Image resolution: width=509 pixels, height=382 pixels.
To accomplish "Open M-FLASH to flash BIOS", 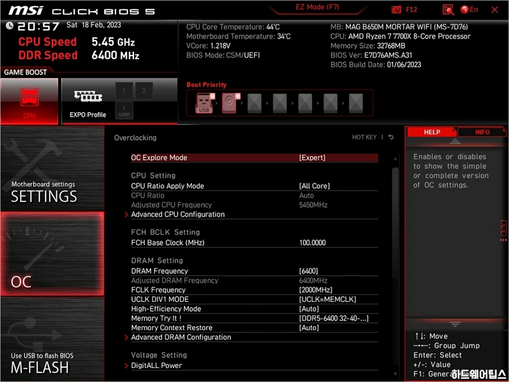I will (x=52, y=339).
